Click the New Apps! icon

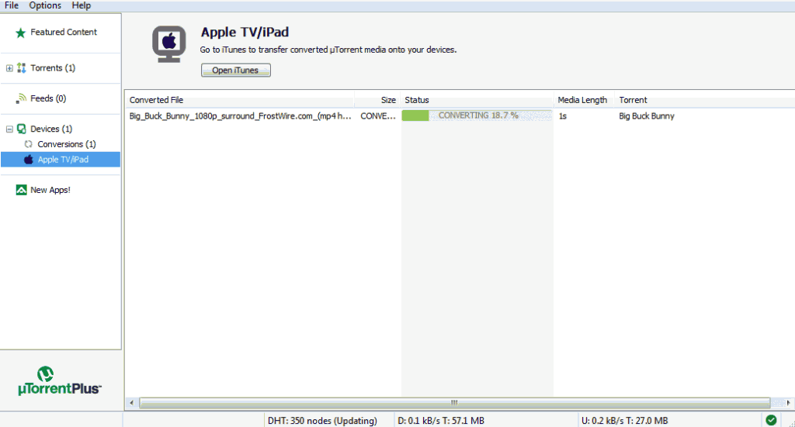(22, 190)
